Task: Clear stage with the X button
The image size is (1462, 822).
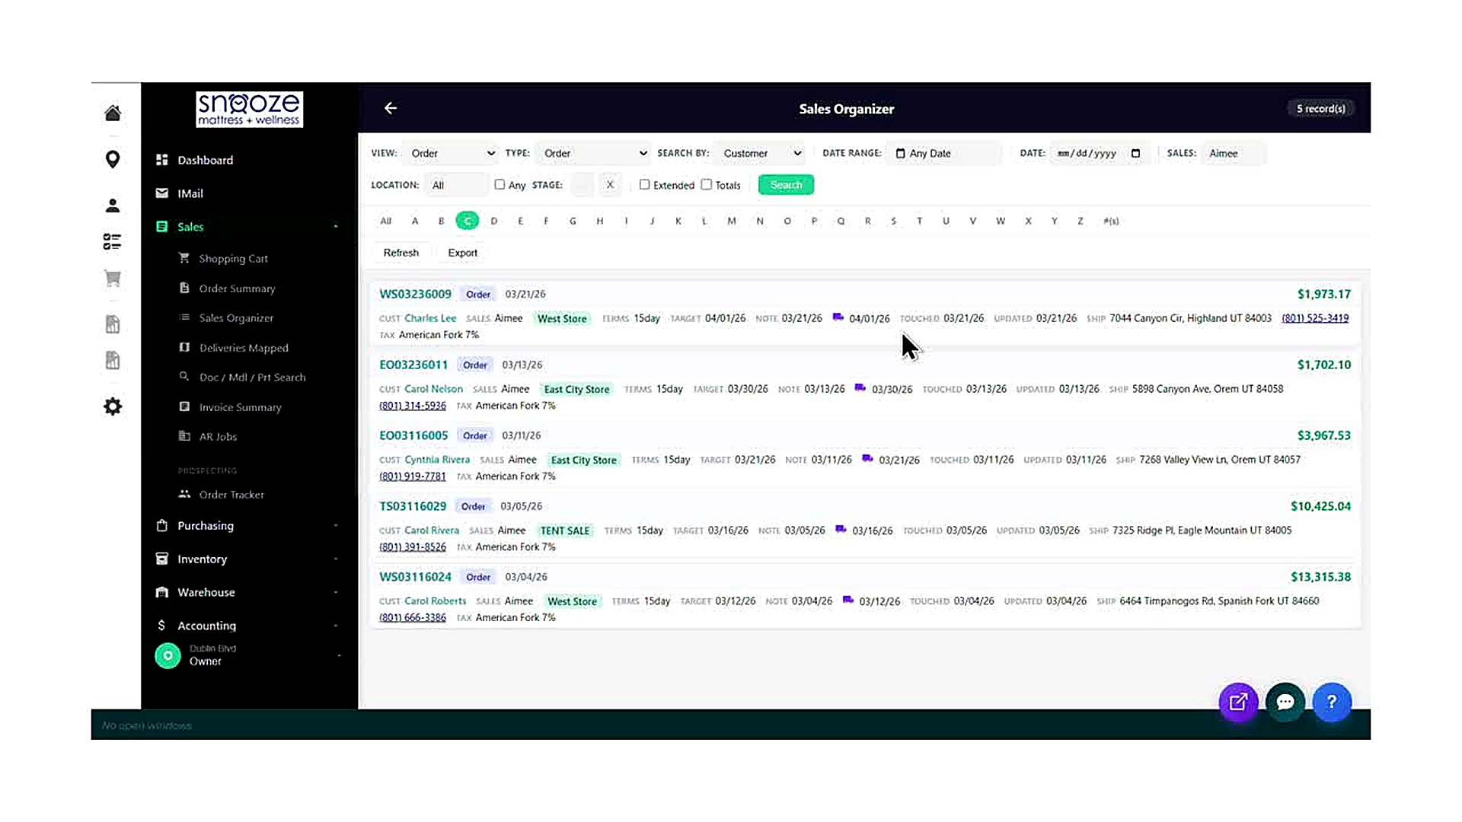Action: (x=609, y=184)
